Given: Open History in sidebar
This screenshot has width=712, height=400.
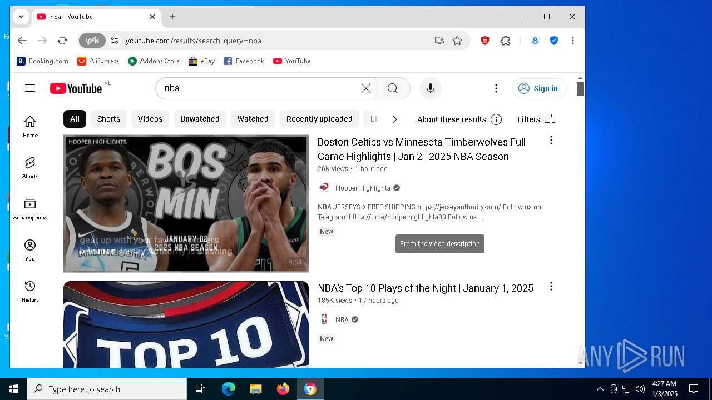Looking at the screenshot, I should (x=30, y=291).
